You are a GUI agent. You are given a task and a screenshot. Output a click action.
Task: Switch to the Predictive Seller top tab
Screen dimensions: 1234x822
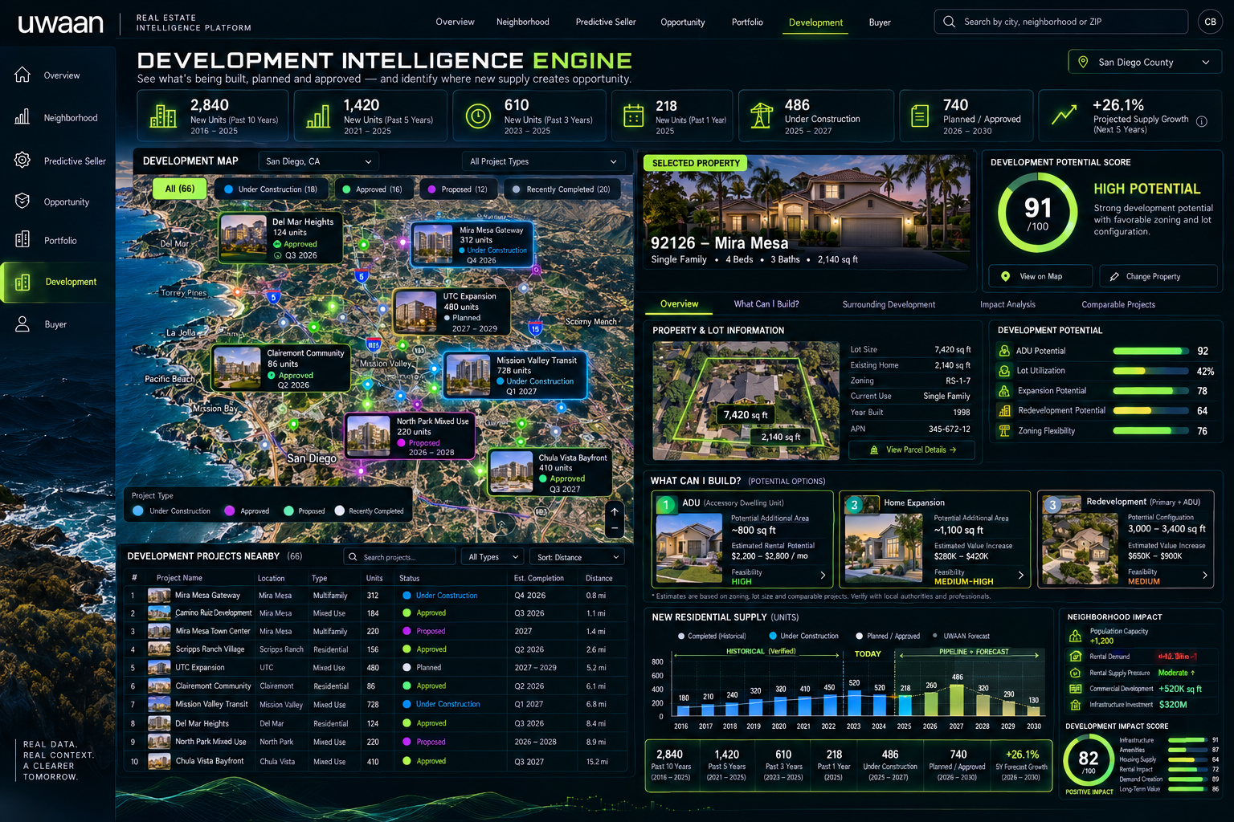(x=606, y=22)
